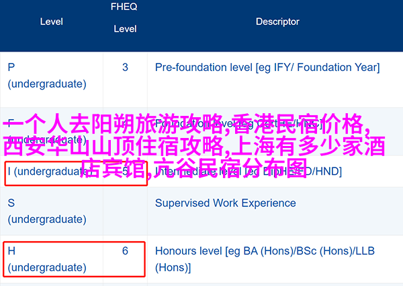
Task: Click the pink overlay text first line
Action: click(187, 124)
